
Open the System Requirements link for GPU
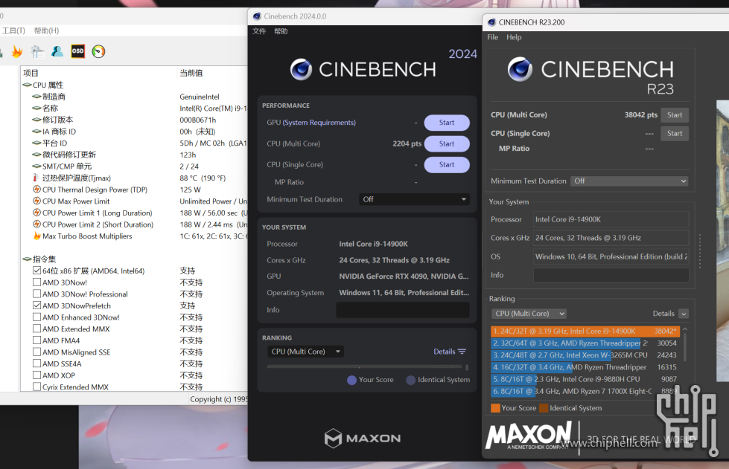point(319,123)
